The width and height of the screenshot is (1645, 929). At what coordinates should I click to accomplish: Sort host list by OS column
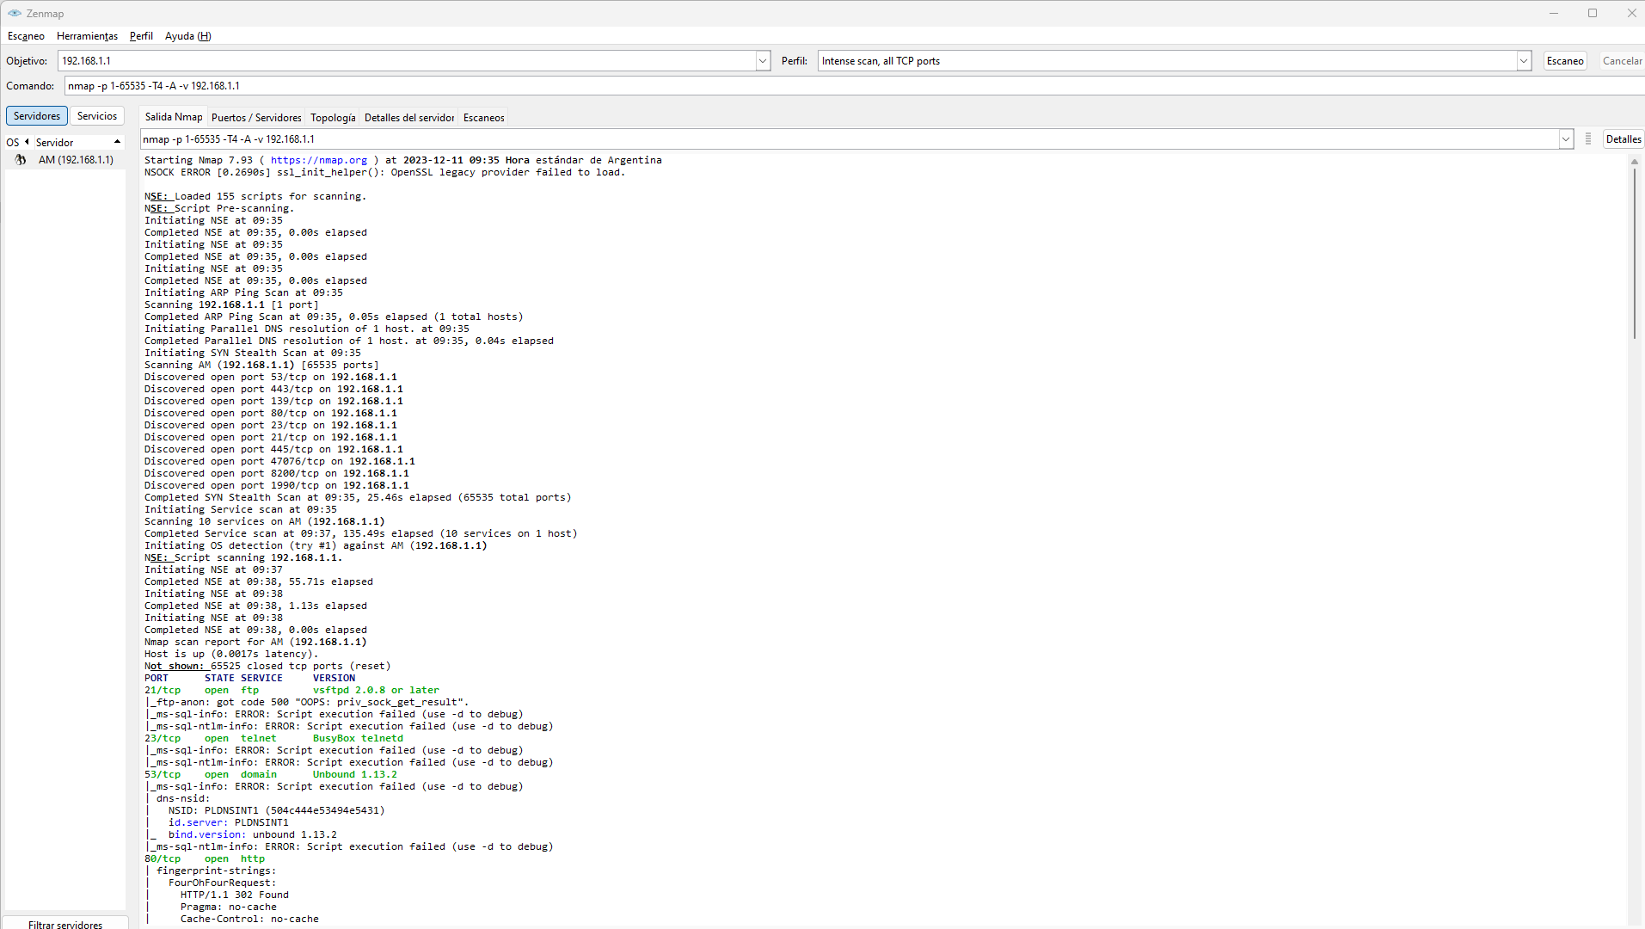(x=17, y=143)
